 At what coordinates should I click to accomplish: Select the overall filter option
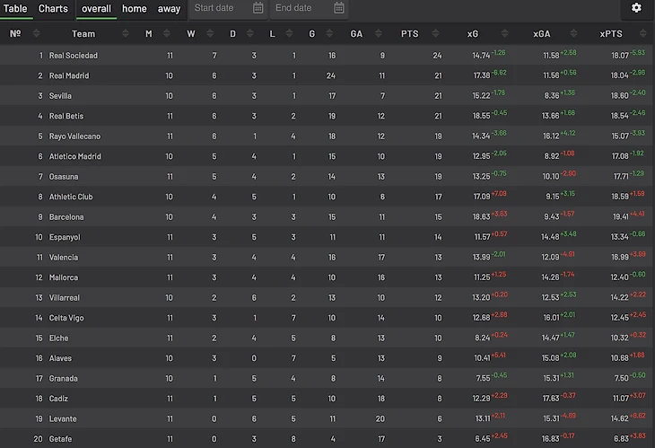click(x=96, y=9)
